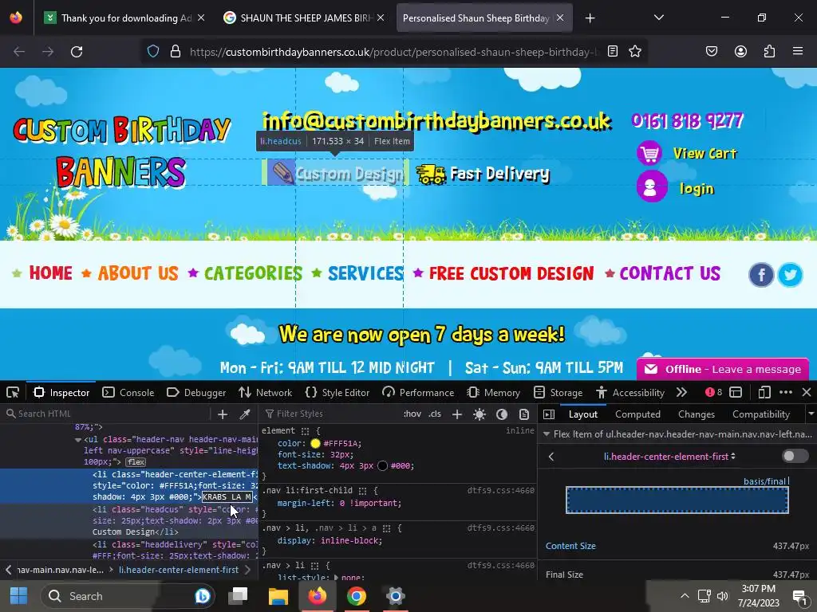The width and height of the screenshot is (817, 612).
Task: Switch to the Console tab
Action: click(128, 392)
